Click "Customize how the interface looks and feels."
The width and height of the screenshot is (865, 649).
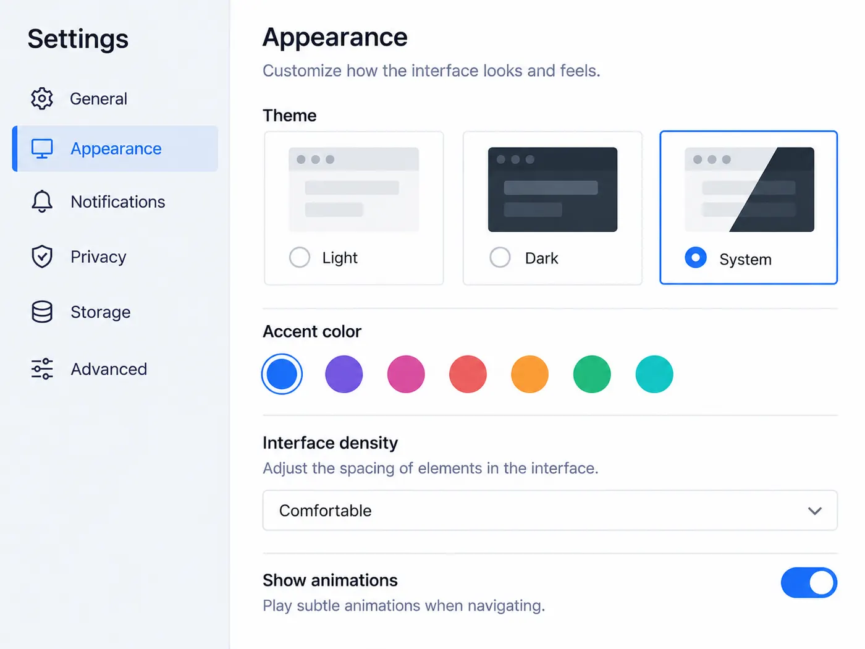tap(431, 70)
